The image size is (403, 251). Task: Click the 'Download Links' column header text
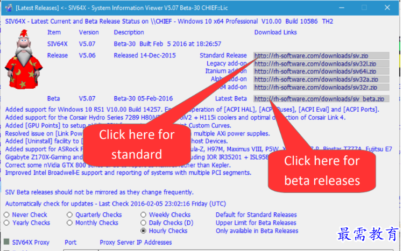coord(275,32)
